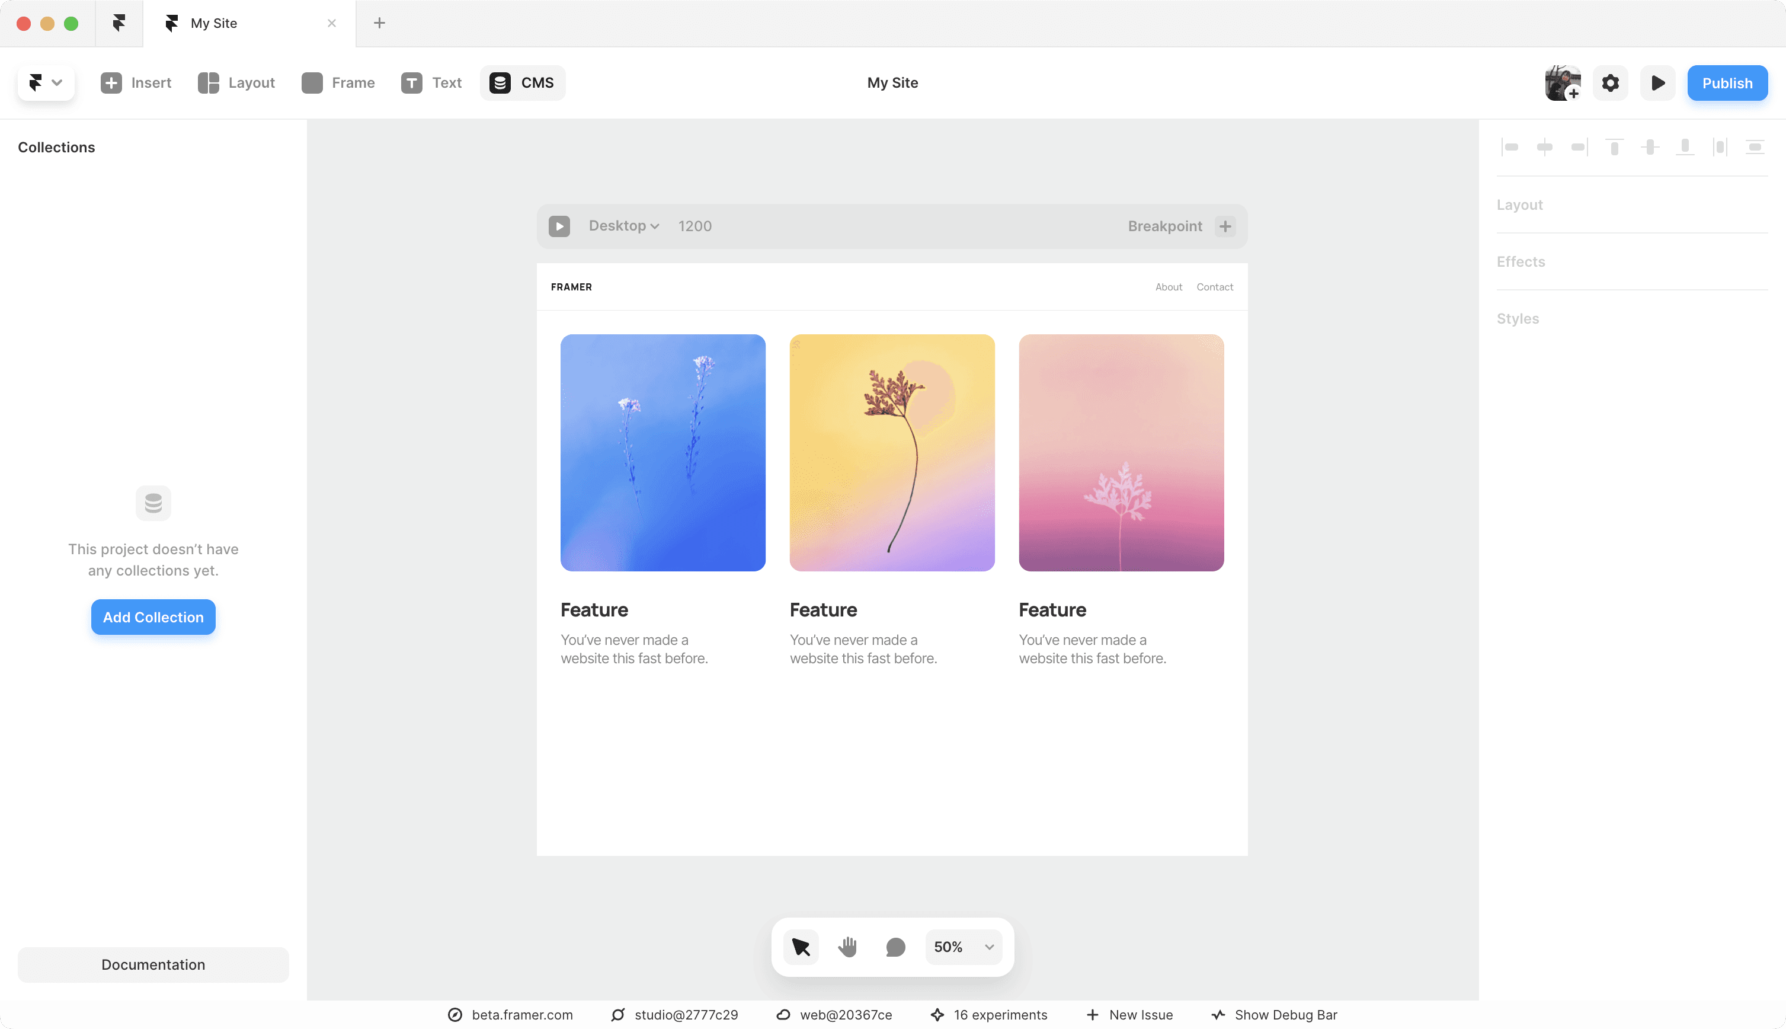1786x1029 pixels.
Task: Click the Contact link on canvas
Action: click(x=1214, y=287)
